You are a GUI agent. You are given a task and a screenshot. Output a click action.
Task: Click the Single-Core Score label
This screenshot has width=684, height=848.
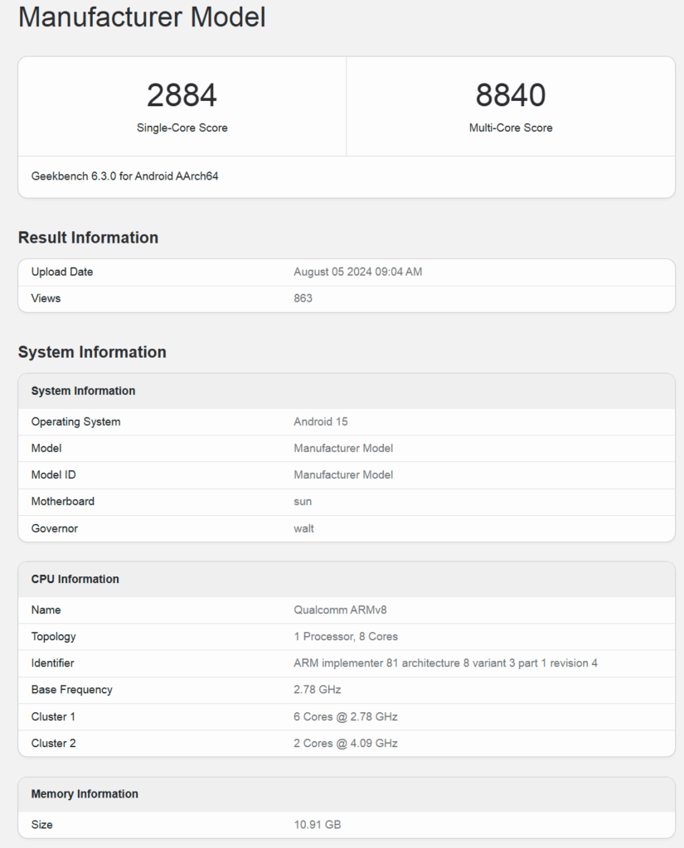[182, 128]
